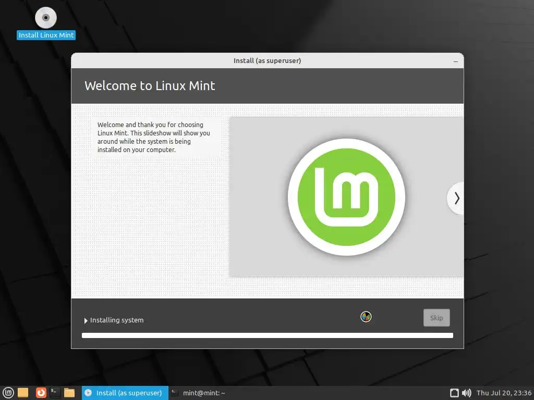Click the Install (as superuser) title bar
The image size is (534, 400).
(268, 60)
